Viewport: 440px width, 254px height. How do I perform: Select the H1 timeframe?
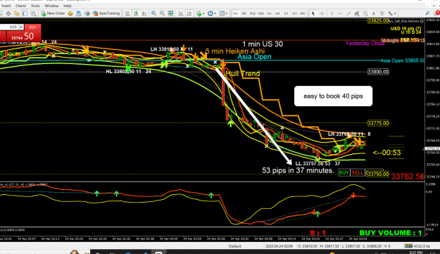(269, 13)
